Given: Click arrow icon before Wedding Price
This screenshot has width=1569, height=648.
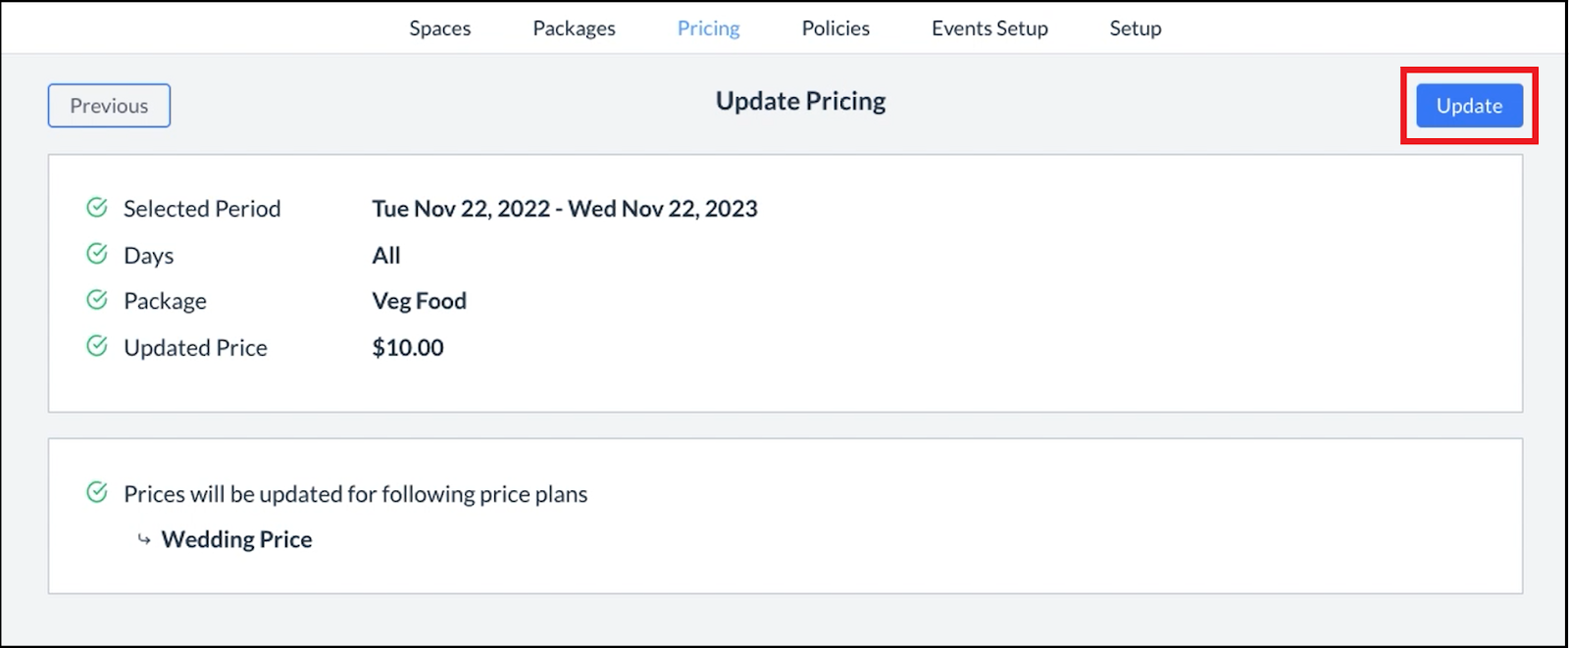Looking at the screenshot, I should 144,539.
